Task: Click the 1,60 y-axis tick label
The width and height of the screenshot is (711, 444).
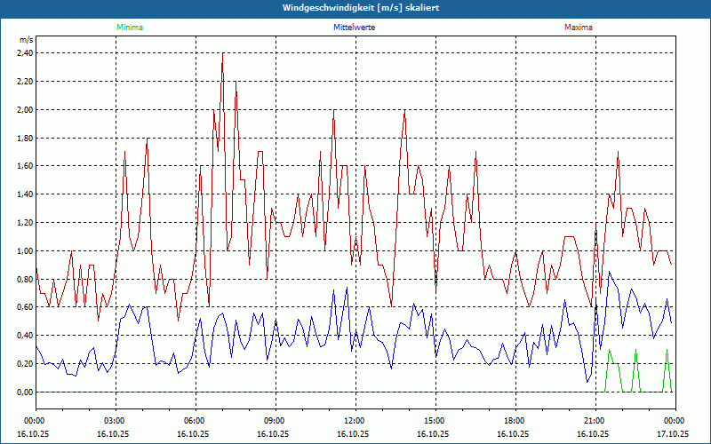Action: [25, 166]
